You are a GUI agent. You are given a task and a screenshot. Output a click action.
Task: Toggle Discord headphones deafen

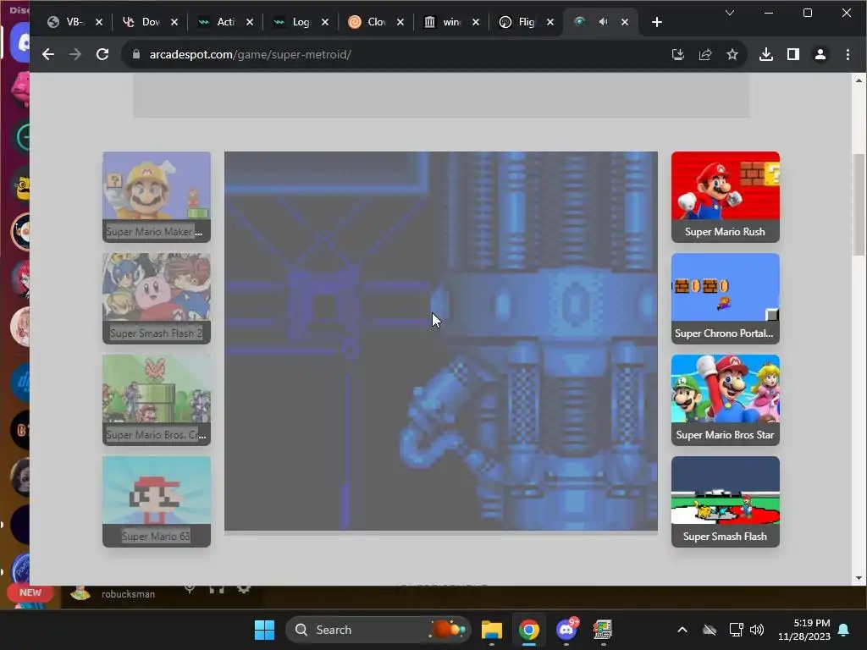pos(217,589)
